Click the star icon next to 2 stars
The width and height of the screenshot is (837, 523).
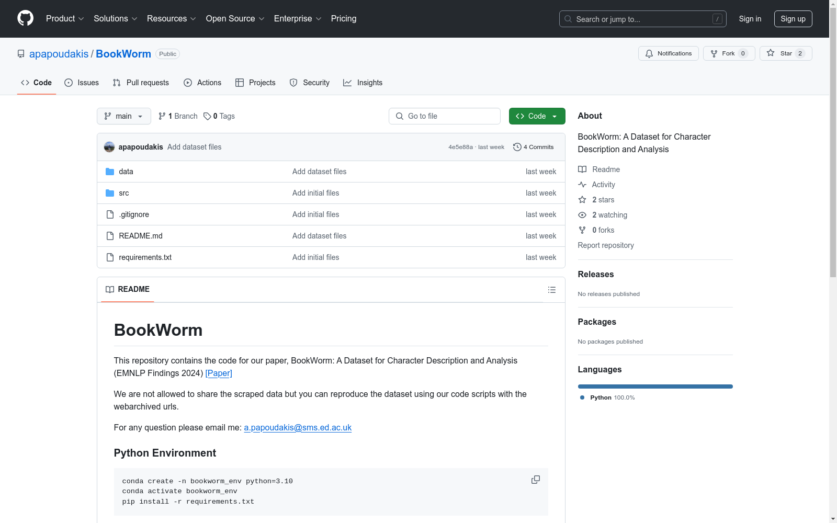(582, 200)
